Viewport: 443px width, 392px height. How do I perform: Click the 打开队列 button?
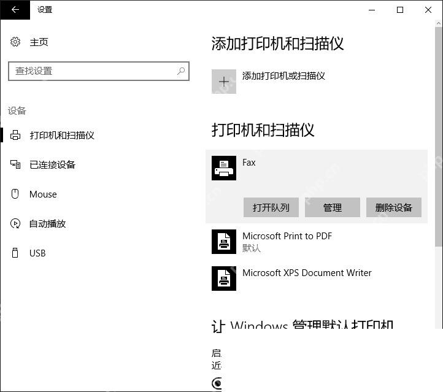click(271, 207)
